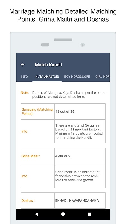Select the KUTA ANALYSIS tab
This screenshot has height=224, width=126.
coord(47,76)
